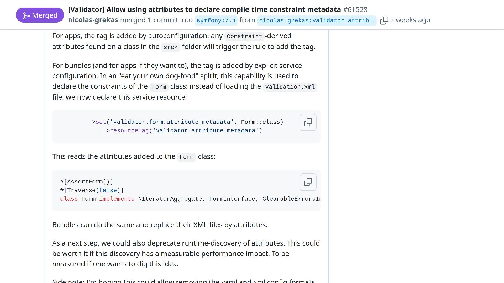Click the '#[Traverse(false)]' code line
The height and width of the screenshot is (283, 504).
(92, 191)
